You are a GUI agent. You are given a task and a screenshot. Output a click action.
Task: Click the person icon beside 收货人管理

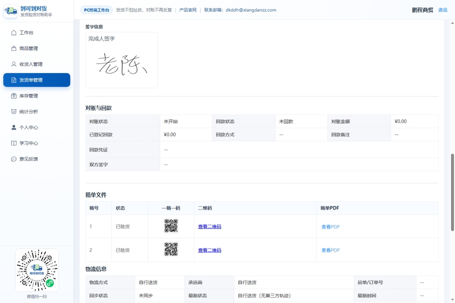[x=14, y=64]
